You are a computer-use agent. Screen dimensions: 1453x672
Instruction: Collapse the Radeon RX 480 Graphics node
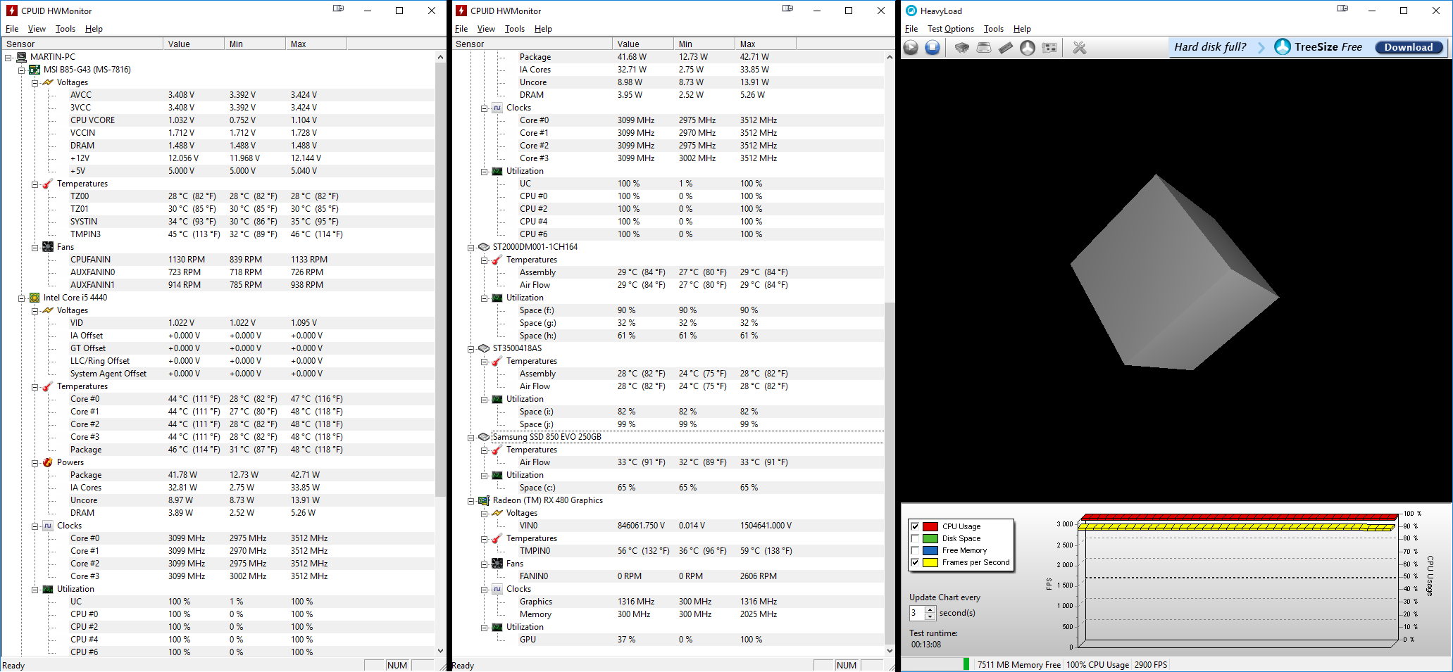471,501
